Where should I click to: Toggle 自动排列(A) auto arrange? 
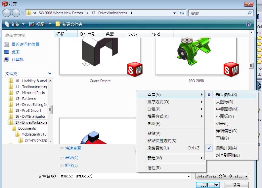(231, 148)
